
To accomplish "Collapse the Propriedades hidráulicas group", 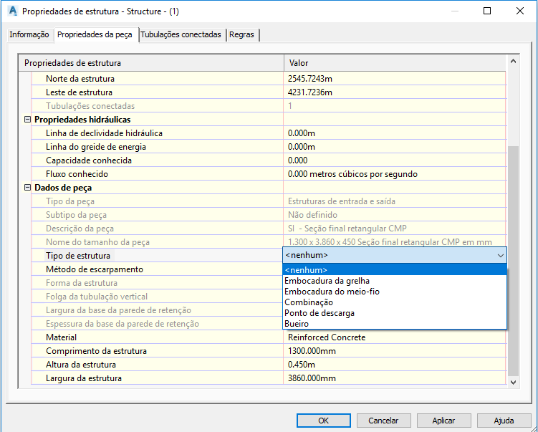I will point(27,120).
